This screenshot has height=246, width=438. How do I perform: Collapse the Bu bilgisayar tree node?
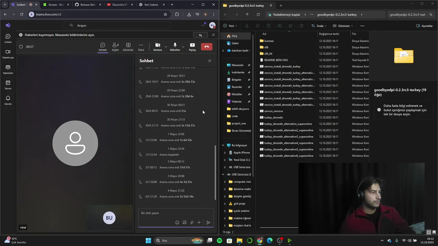(223, 145)
